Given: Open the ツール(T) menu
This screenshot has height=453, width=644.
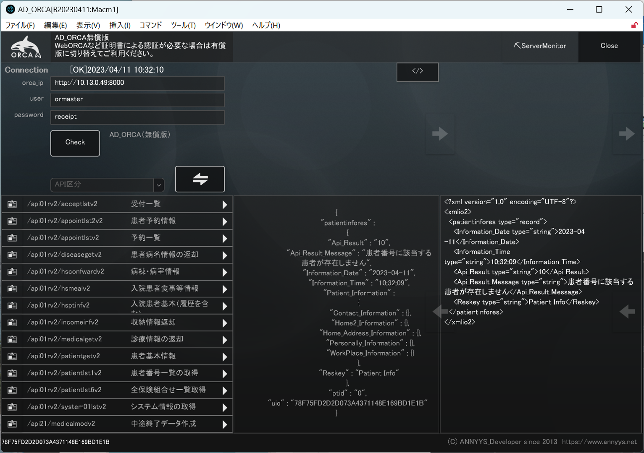Looking at the screenshot, I should pyautogui.click(x=183, y=25).
